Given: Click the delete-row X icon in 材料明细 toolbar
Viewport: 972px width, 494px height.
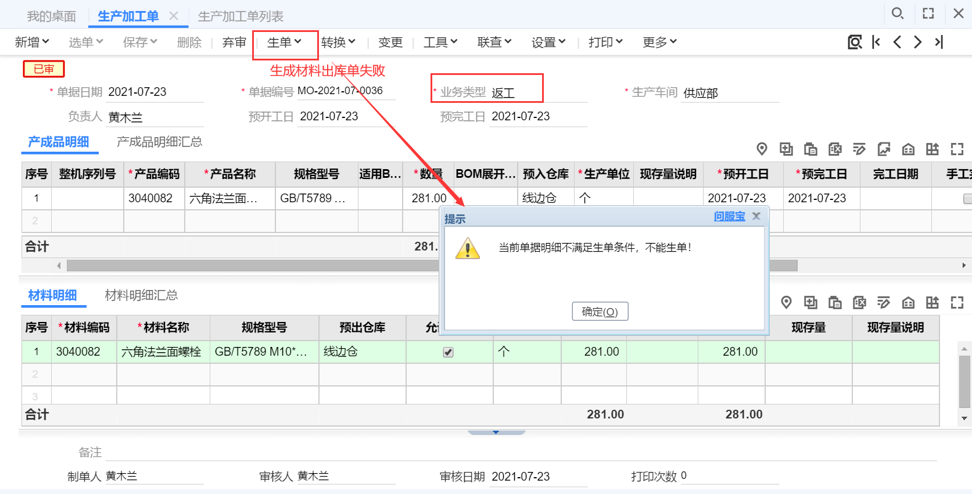Looking at the screenshot, I should [x=859, y=302].
